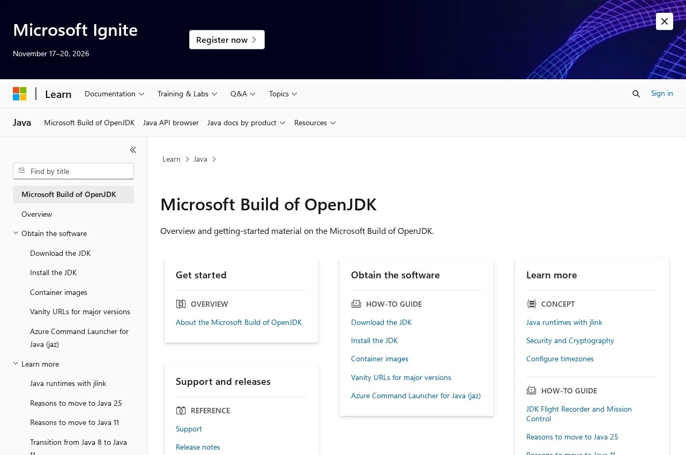Close the Microsoft Ignite banner
686x455 pixels.
click(x=665, y=21)
